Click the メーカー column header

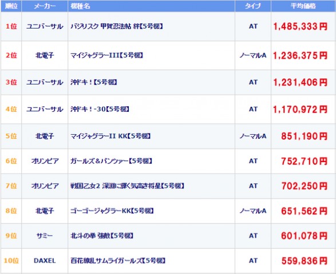[x=45, y=6]
